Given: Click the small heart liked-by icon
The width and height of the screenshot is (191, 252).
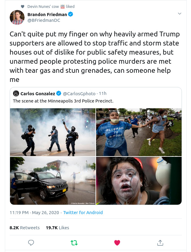Looking at the screenshot, I should [x=22, y=7].
